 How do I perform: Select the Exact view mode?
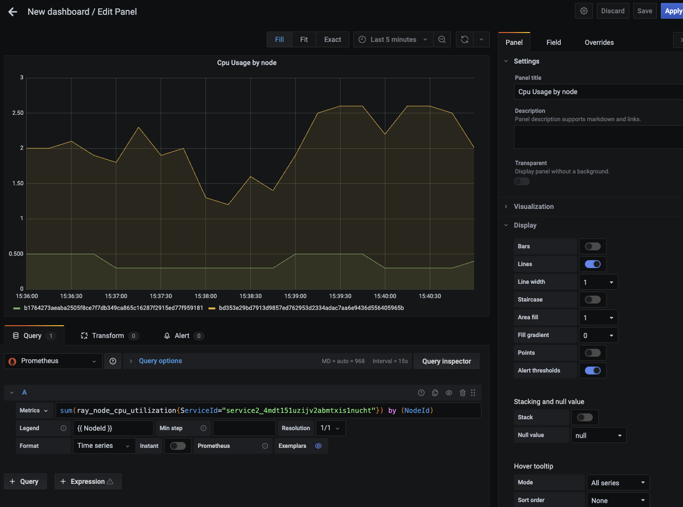coord(333,39)
